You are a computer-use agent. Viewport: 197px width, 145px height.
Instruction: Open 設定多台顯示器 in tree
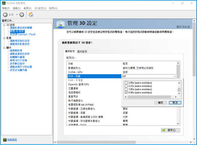pos(18,70)
